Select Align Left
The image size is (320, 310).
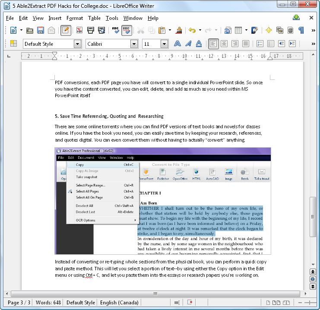(213, 44)
